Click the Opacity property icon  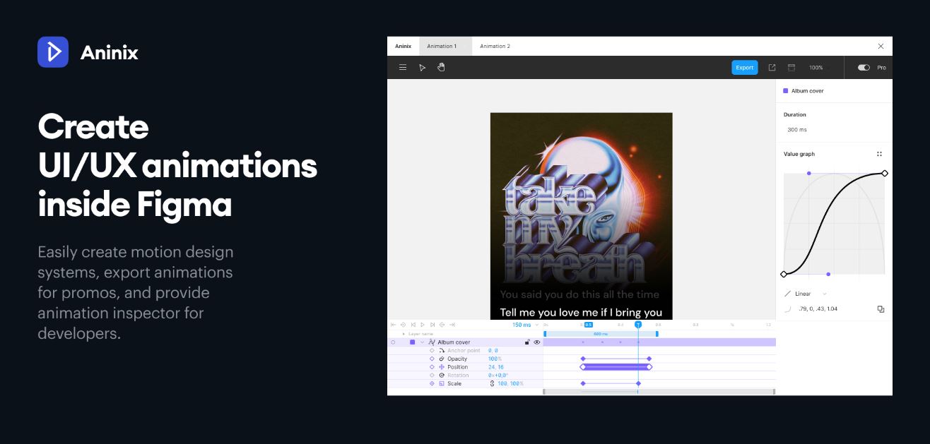point(442,359)
